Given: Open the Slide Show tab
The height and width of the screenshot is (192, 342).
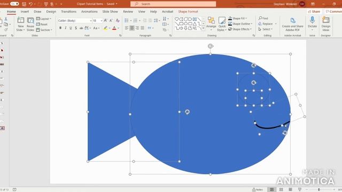Looking at the screenshot, I should point(110,12).
